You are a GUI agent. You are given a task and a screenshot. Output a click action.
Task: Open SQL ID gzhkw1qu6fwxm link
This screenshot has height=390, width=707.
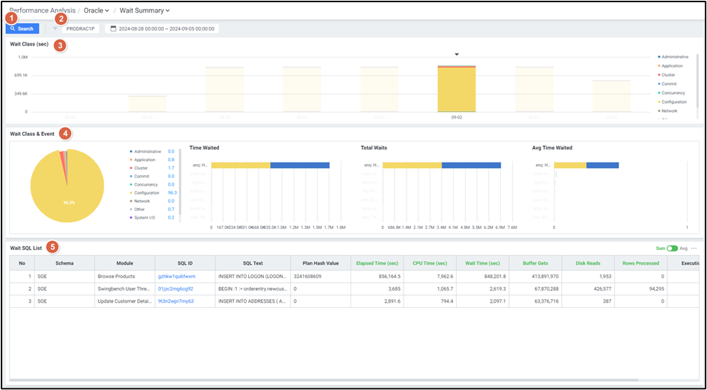[x=176, y=276]
